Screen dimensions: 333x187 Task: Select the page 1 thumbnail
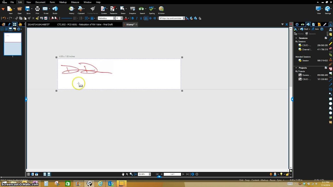[12, 44]
